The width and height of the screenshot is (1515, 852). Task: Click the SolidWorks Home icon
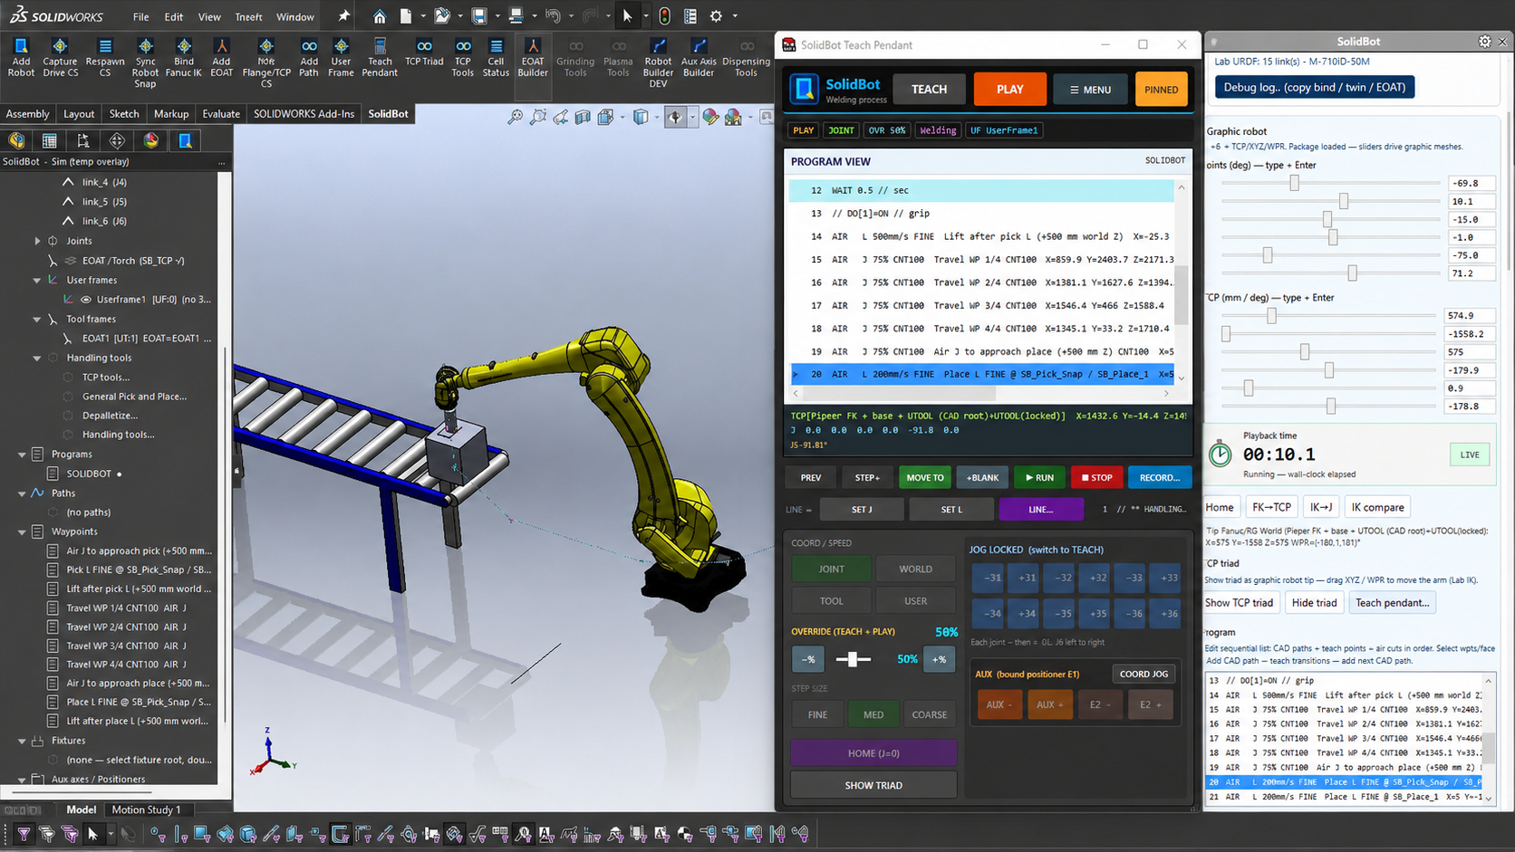(x=380, y=16)
